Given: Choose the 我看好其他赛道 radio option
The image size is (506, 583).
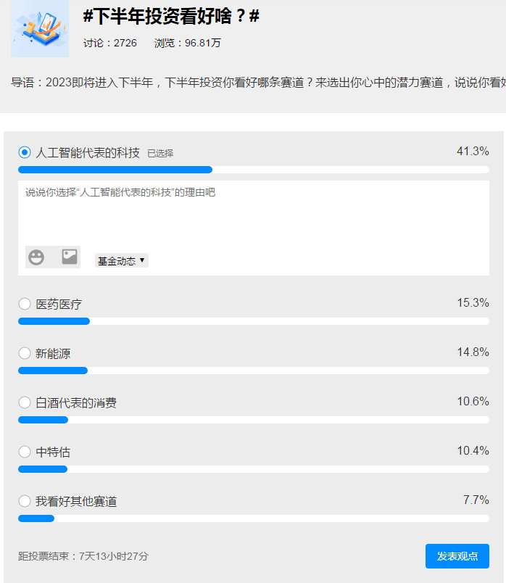Looking at the screenshot, I should [25, 501].
